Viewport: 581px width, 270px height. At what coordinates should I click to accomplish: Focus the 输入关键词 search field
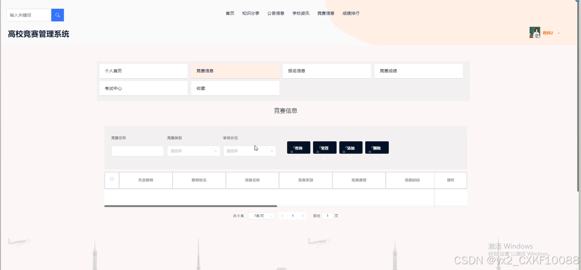[x=29, y=15]
